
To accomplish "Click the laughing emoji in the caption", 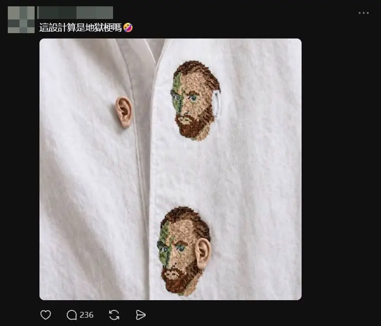I will pos(128,27).
